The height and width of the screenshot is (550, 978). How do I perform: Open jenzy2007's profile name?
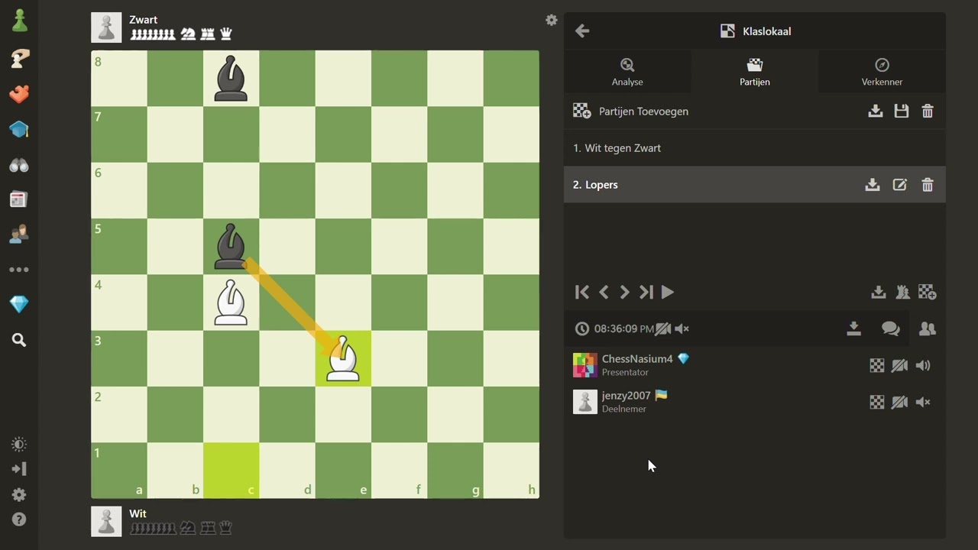click(x=626, y=396)
